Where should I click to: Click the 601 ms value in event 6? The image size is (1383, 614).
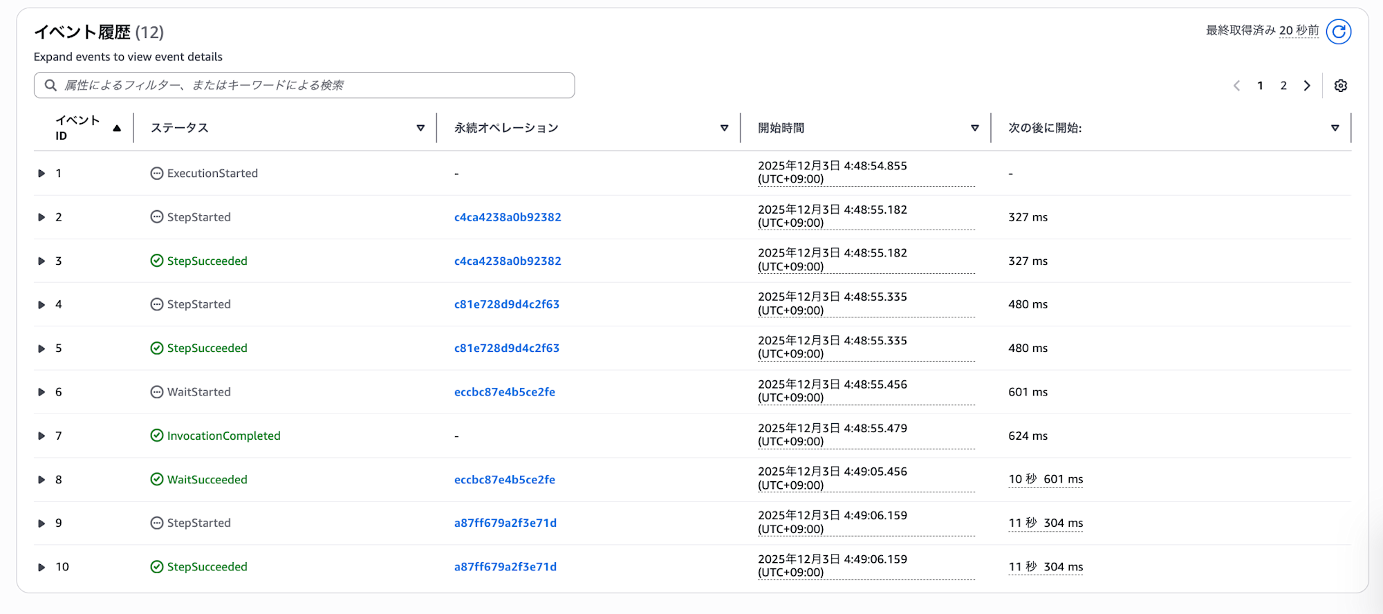click(1028, 392)
